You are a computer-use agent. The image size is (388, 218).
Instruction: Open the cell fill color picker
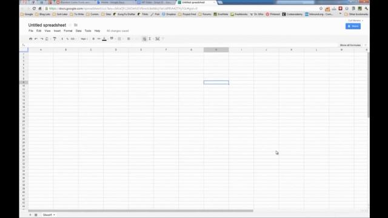point(112,39)
